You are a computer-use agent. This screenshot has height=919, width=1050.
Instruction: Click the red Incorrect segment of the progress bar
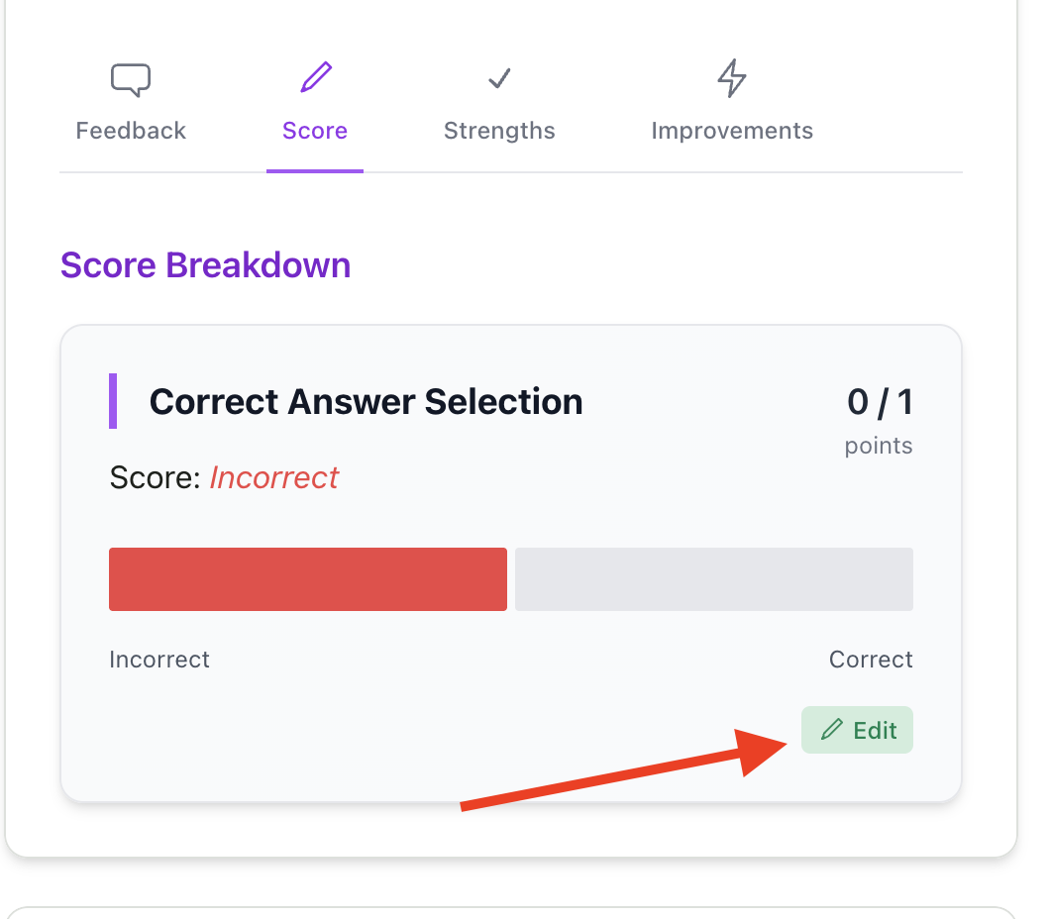[x=307, y=578]
